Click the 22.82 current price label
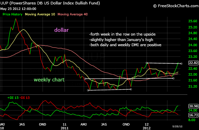The image size is (199, 130). (194, 63)
